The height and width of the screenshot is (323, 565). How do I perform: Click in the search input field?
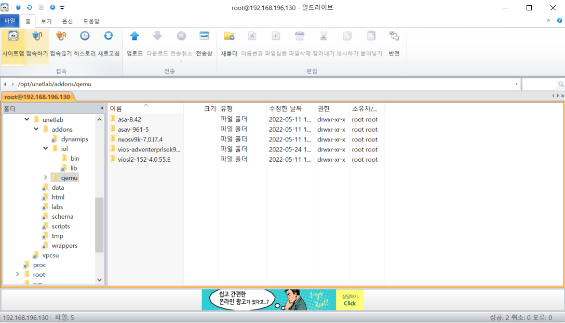point(540,84)
